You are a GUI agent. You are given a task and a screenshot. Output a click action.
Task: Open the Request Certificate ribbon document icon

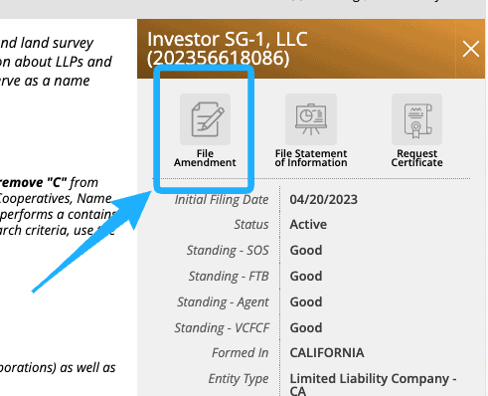416,119
